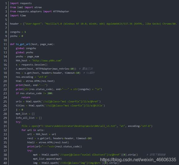The height and width of the screenshot is (165, 179).
Task: Click the 'xunlei dlbutton3' xpath string
Action: tap(90, 155)
